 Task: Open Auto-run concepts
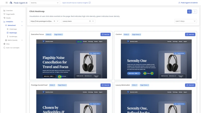[13, 48]
